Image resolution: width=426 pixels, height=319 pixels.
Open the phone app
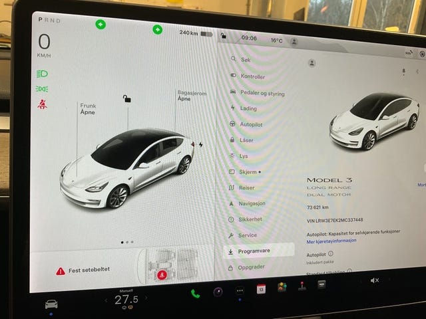pyautogui.click(x=195, y=294)
